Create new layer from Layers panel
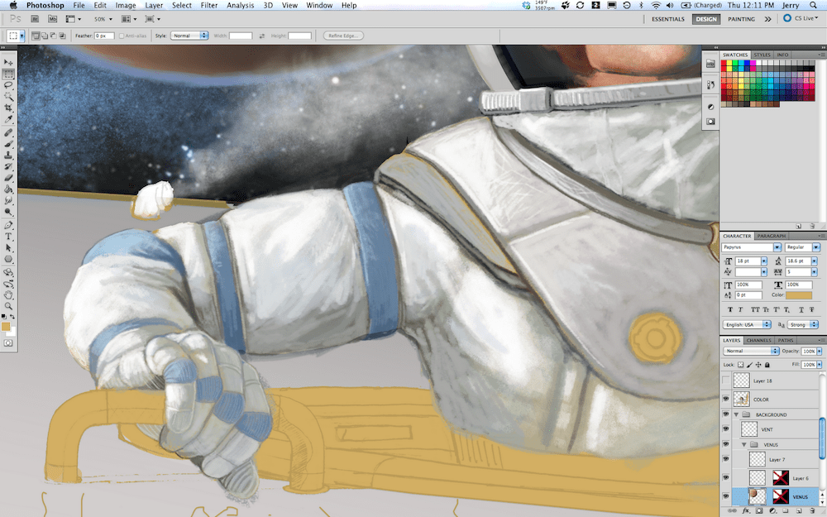 (800, 510)
